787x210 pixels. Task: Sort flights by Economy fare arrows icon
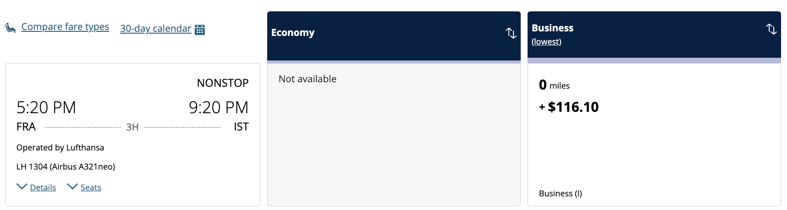tap(511, 33)
